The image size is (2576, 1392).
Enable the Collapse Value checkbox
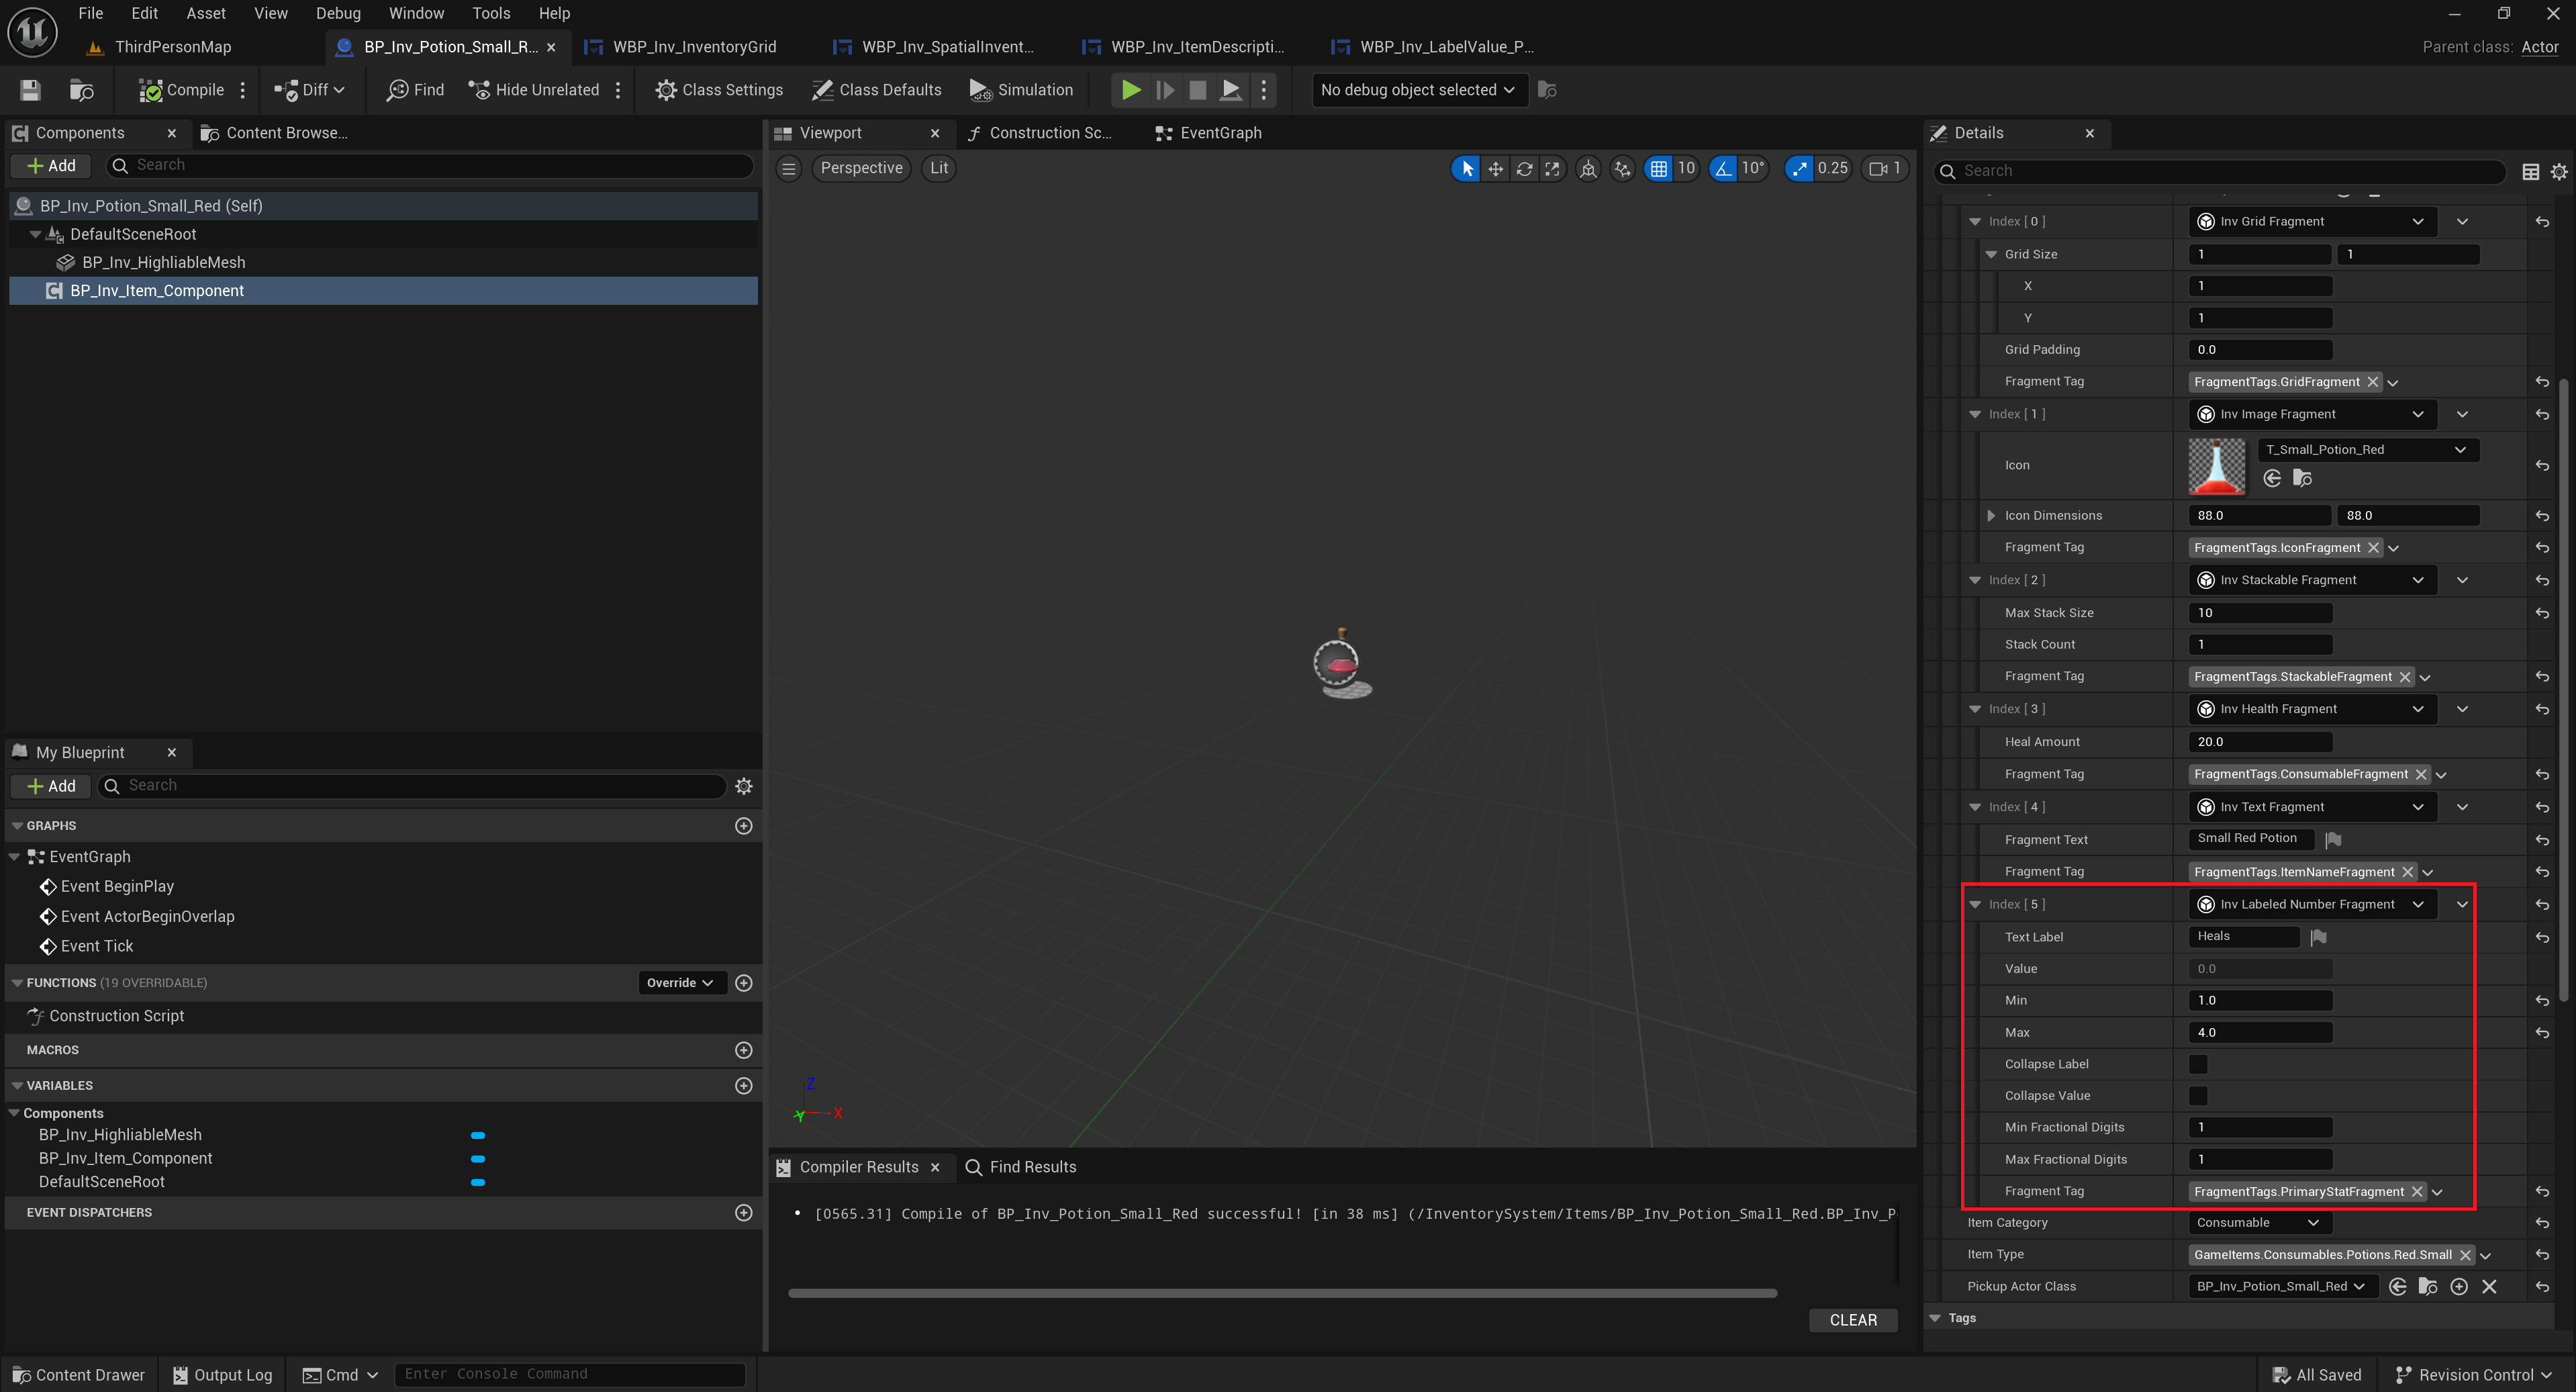pos(2197,1096)
